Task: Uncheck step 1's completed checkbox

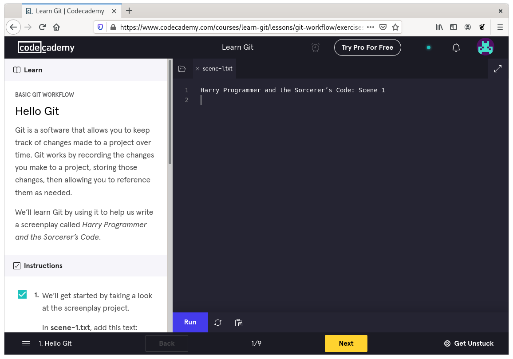Action: [x=22, y=294]
